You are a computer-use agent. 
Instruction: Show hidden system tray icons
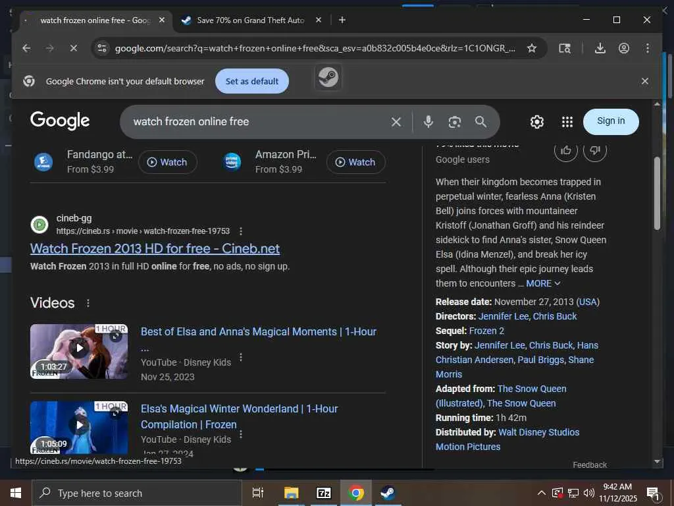coord(542,493)
